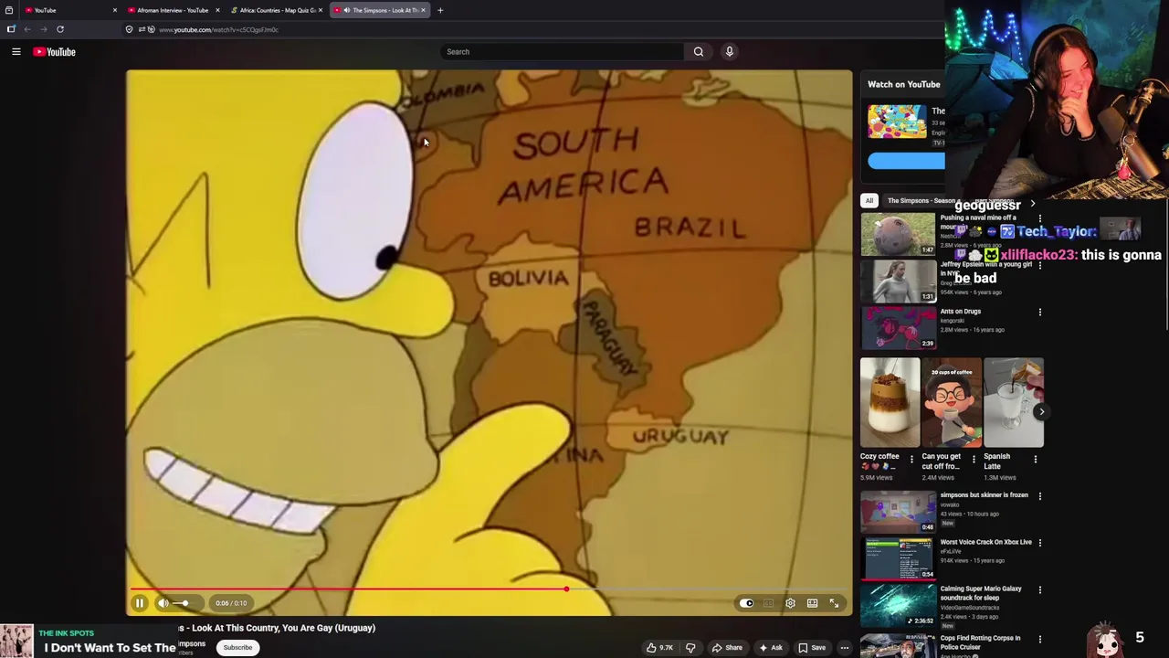Viewport: 1169px width, 658px height.
Task: Open Spanish Latte short options menu
Action: 1036,459
